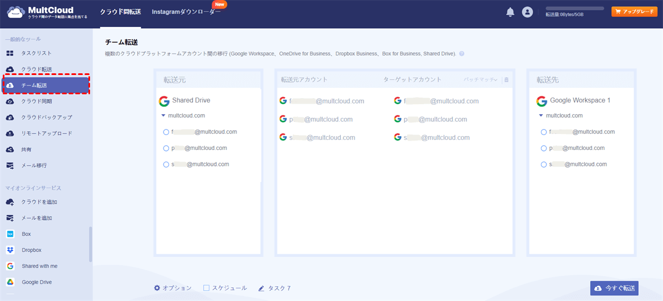
Task: Open the バッチマッチ dropdown
Action: coord(481,80)
